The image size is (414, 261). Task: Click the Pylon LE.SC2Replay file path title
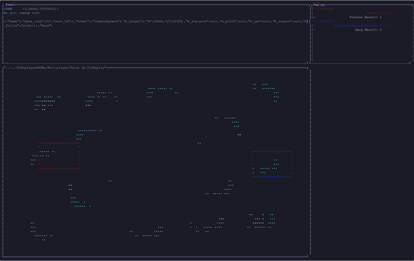coord(55,68)
